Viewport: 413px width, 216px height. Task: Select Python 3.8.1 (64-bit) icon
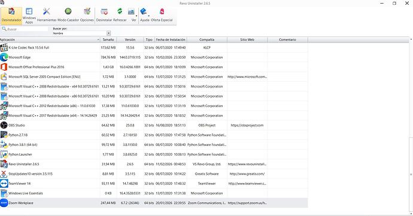pyautogui.click(x=4, y=145)
